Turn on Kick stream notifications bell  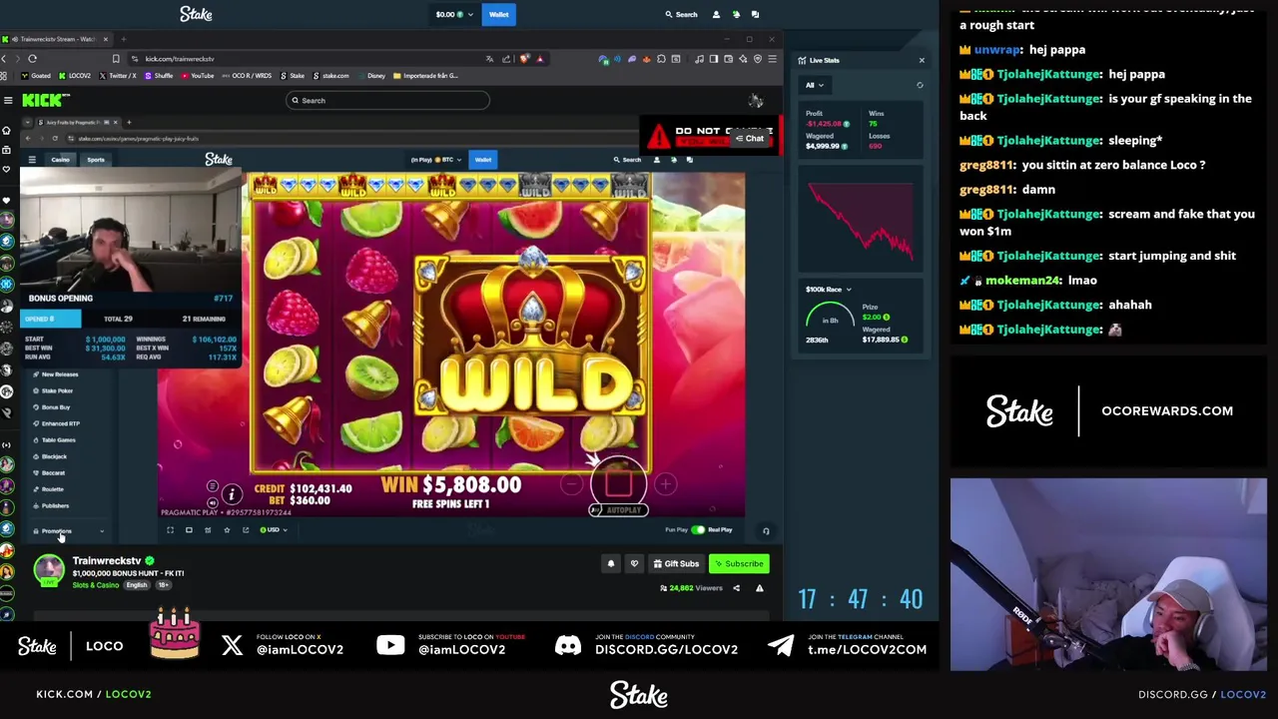click(x=611, y=564)
